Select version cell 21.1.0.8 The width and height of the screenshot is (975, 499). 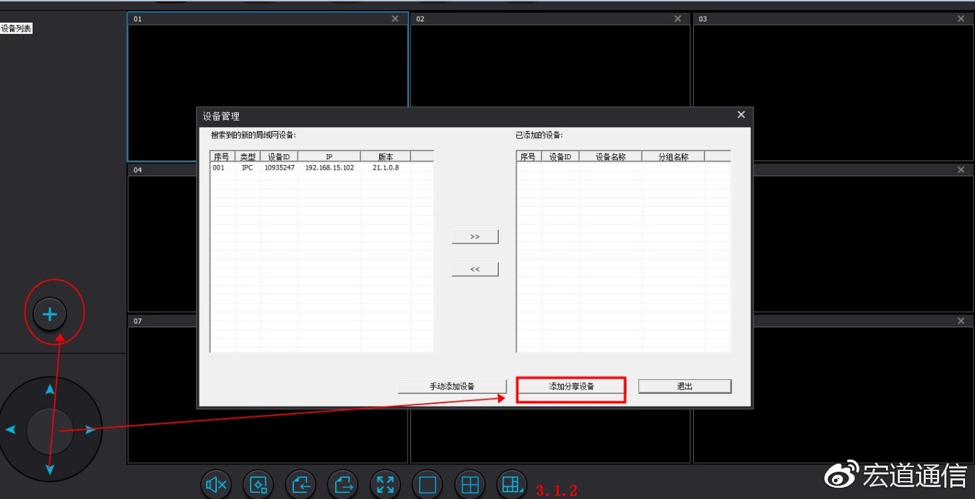(x=386, y=168)
